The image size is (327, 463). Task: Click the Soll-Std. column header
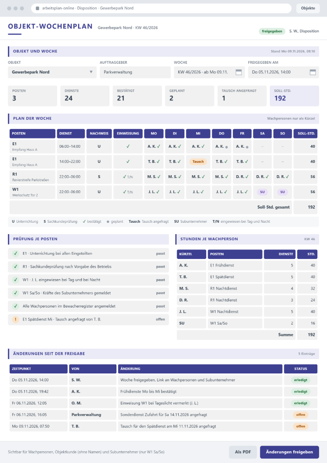click(306, 134)
